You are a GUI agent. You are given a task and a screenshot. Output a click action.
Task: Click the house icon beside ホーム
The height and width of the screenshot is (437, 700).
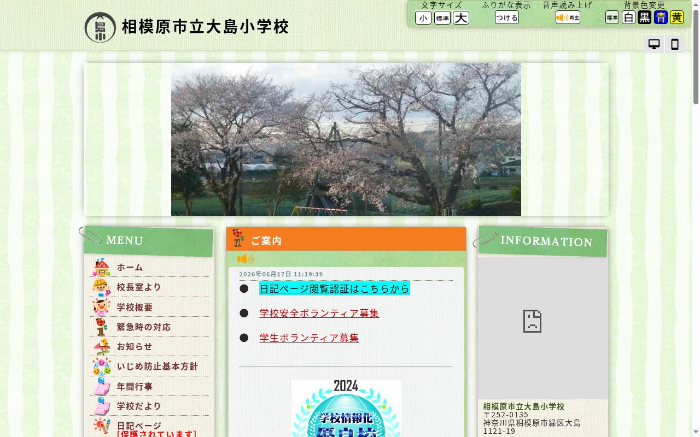(x=101, y=267)
